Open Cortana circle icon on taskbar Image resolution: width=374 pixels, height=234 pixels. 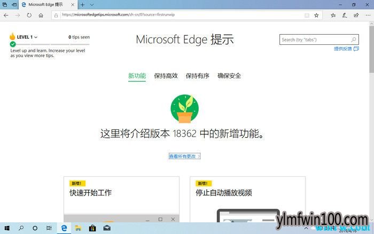click(35, 228)
